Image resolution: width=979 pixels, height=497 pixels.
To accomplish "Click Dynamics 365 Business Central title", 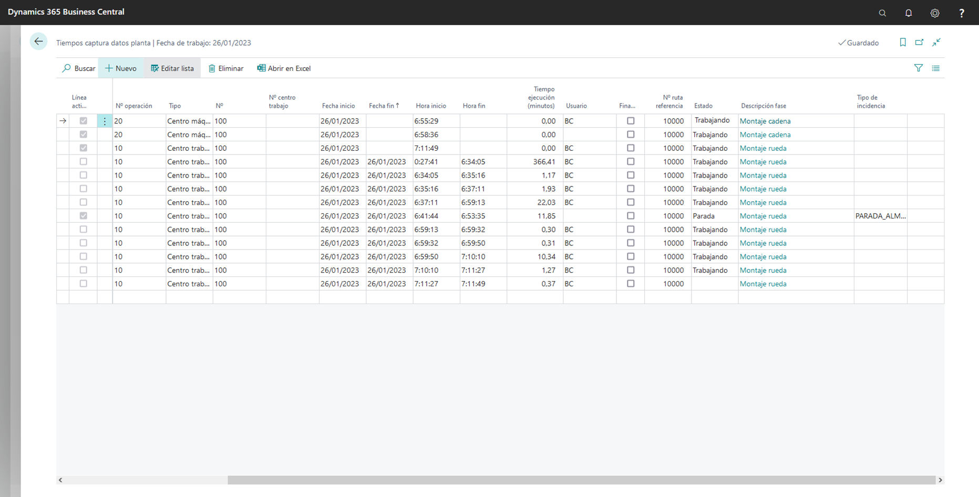I will click(66, 12).
